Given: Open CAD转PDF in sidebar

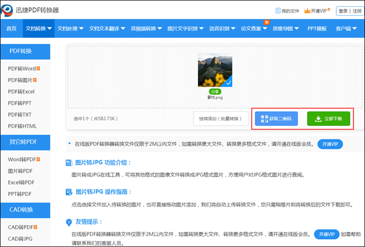Looking at the screenshot, I should pos(20,227).
